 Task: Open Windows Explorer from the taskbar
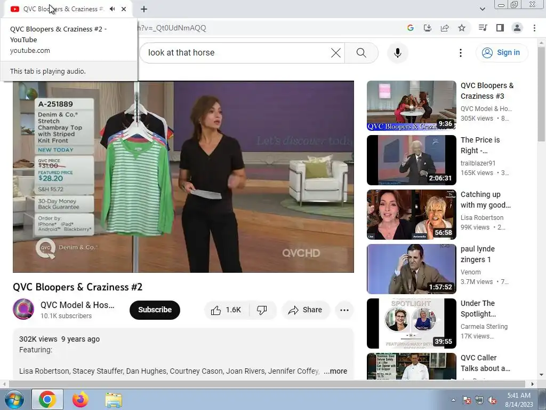pos(114,399)
